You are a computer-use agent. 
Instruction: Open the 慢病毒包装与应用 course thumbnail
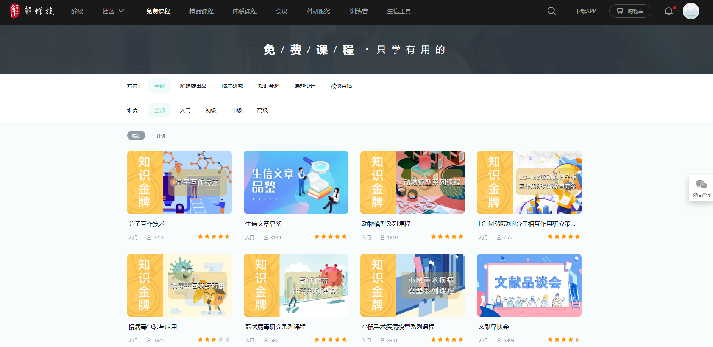(x=179, y=285)
